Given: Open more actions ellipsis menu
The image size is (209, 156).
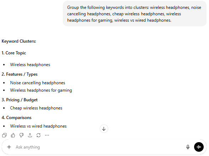Looking at the screenshot, I should [x=47, y=135].
